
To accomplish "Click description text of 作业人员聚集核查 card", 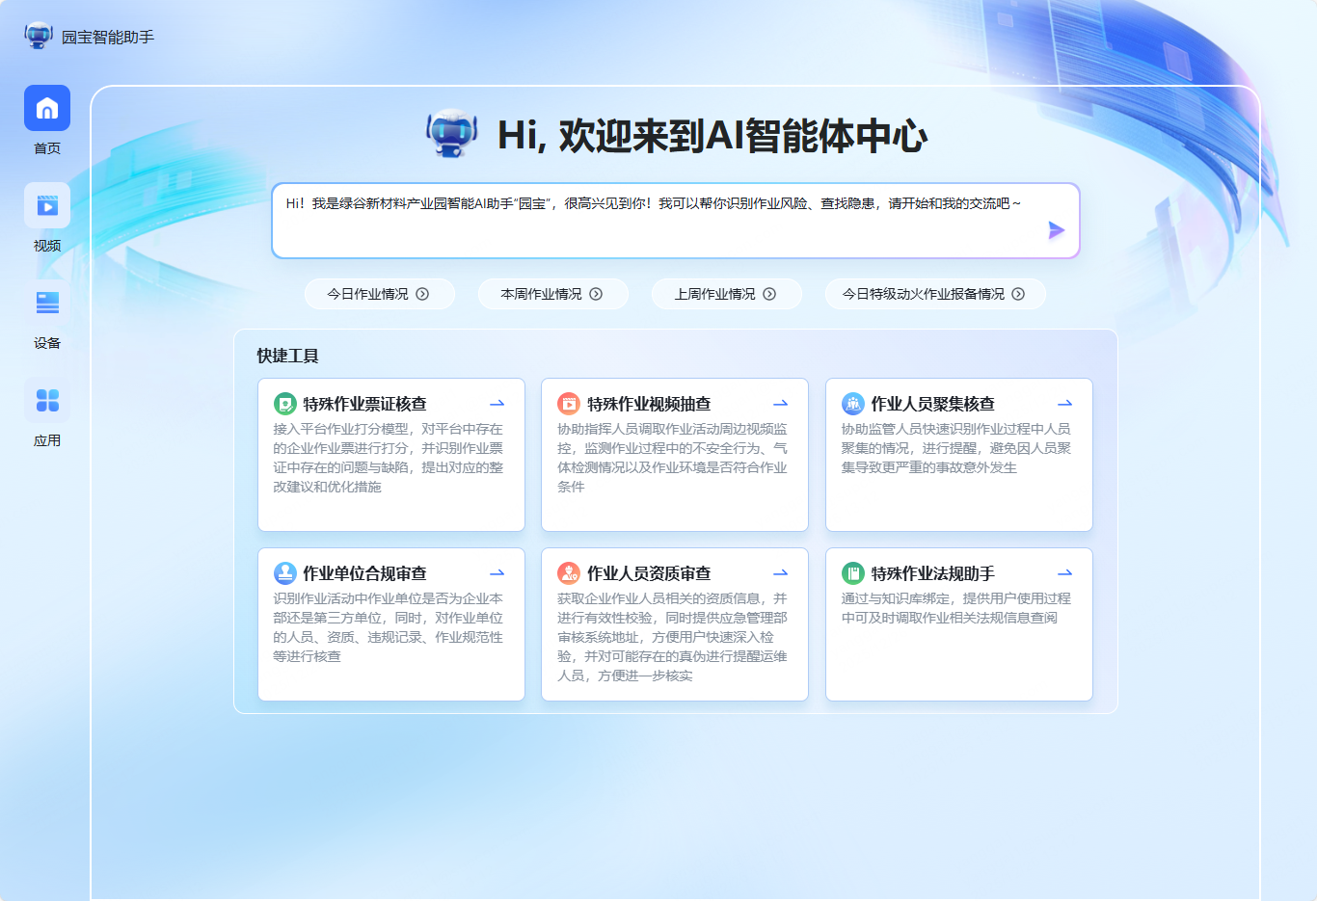I will [x=955, y=448].
